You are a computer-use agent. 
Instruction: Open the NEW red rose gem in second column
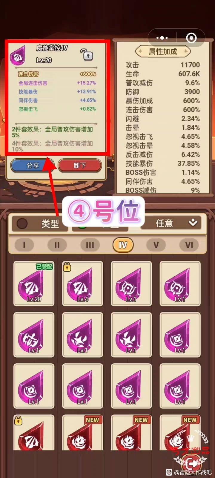82,433
